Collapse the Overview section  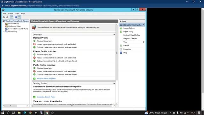114,34
